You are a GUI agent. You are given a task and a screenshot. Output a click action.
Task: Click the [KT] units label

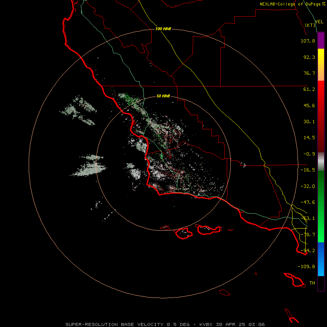[310, 25]
